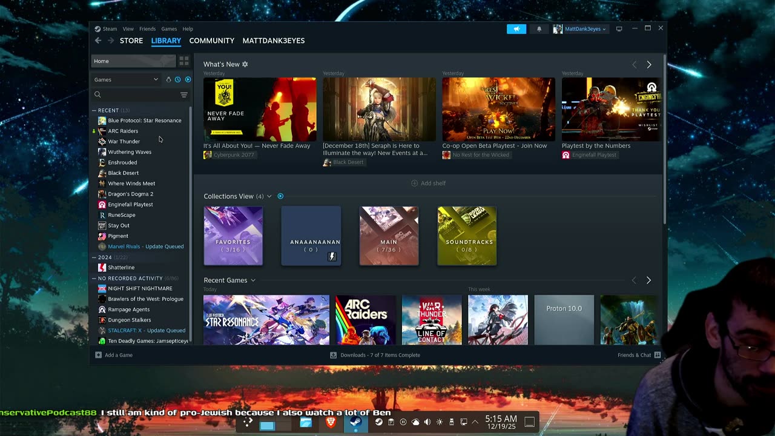The height and width of the screenshot is (436, 775).
Task: Open the Steam announcements megaphone
Action: tap(516, 29)
